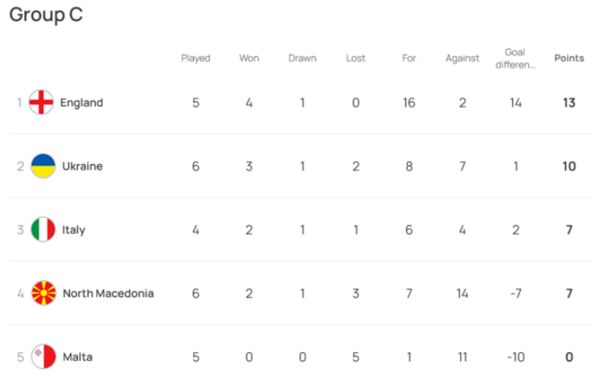The height and width of the screenshot is (377, 592).
Task: Click the Points column header
Action: tap(569, 58)
